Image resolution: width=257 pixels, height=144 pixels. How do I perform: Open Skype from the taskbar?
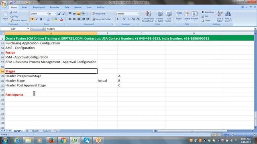87,140
